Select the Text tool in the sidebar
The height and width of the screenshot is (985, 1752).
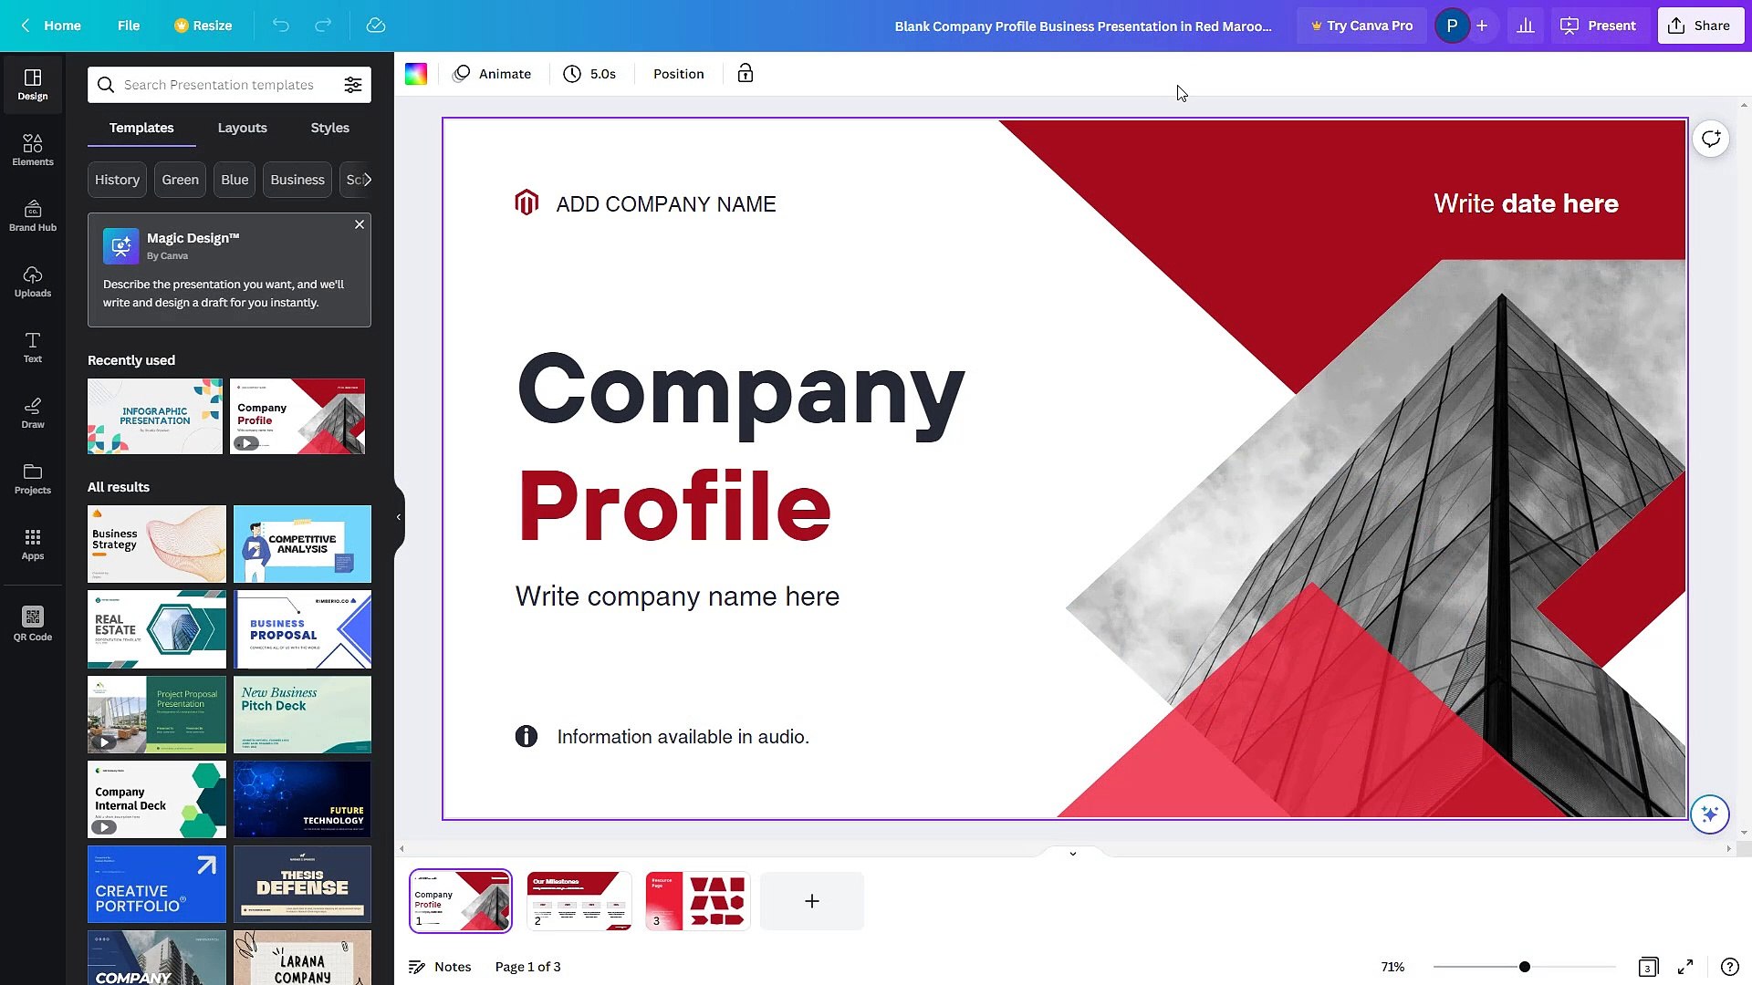tap(33, 347)
